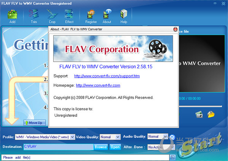Click the version text 2.58.15
The image size is (228, 161).
click(144, 67)
